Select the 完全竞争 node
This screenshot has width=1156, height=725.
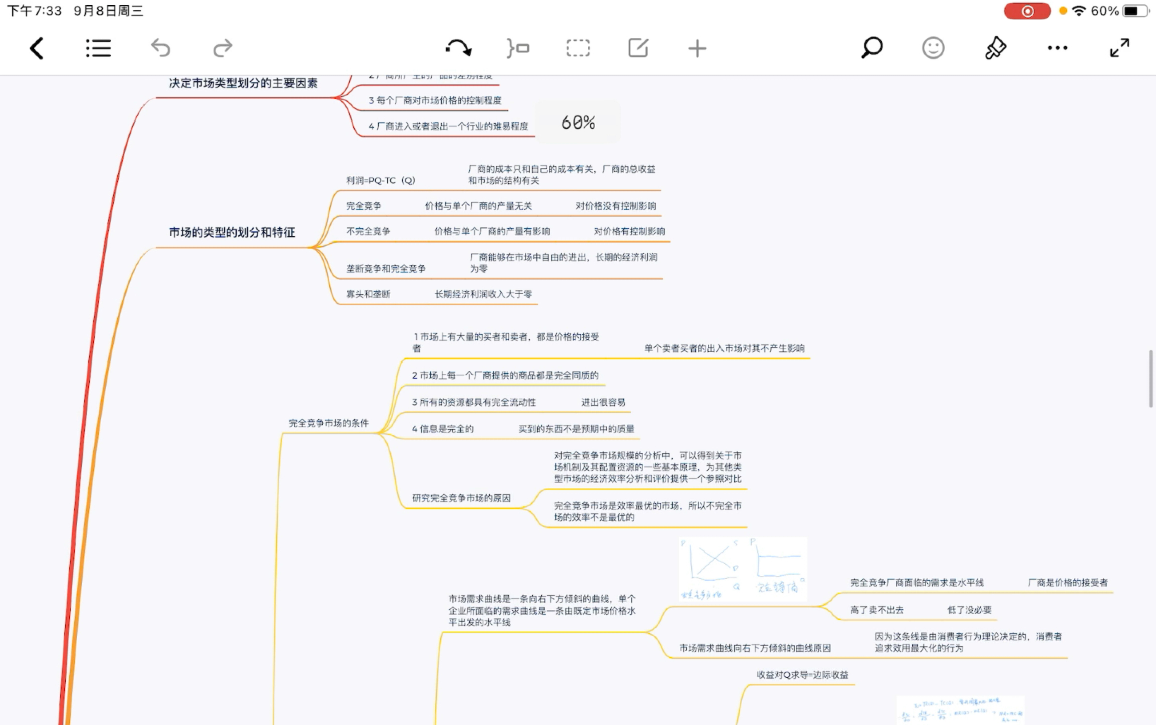tap(364, 206)
